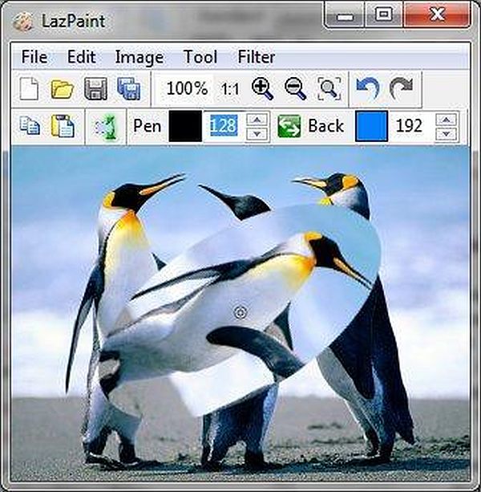This screenshot has width=481, height=492.
Task: Open the Tool menu
Action: [x=200, y=57]
